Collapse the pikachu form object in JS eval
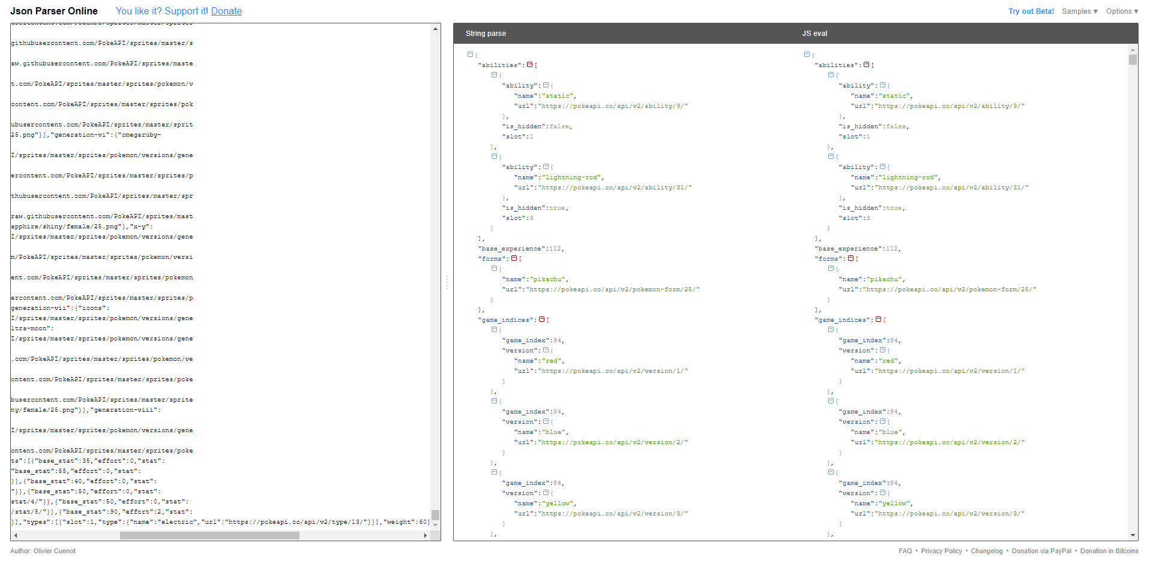The width and height of the screenshot is (1150, 561). click(832, 269)
